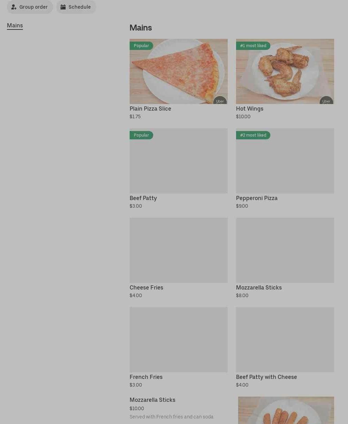The height and width of the screenshot is (424, 348).
Task: Open the Schedule button
Action: pyautogui.click(x=76, y=7)
